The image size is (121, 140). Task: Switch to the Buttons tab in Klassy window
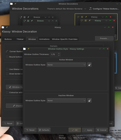(8, 39)
